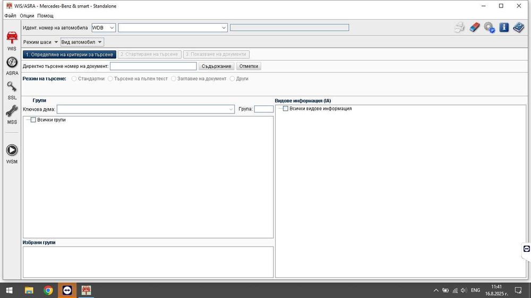Click the Видове информация (IA) heading
The height and width of the screenshot is (298, 531).
pos(303,101)
